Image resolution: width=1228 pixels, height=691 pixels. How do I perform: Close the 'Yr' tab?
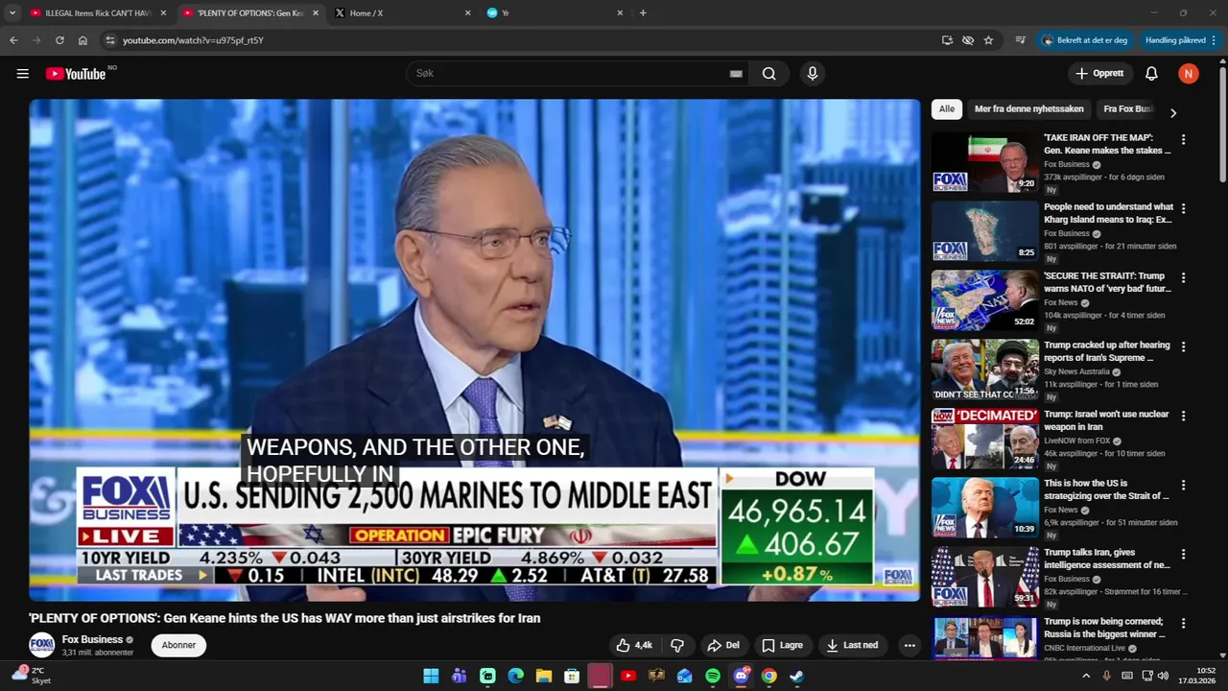(x=620, y=12)
